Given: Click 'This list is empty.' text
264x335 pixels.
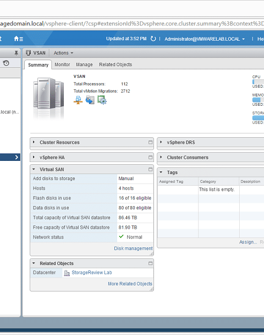Looking at the screenshot, I should click(x=217, y=190).
